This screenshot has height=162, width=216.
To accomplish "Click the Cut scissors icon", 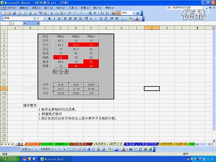I will (52, 13).
